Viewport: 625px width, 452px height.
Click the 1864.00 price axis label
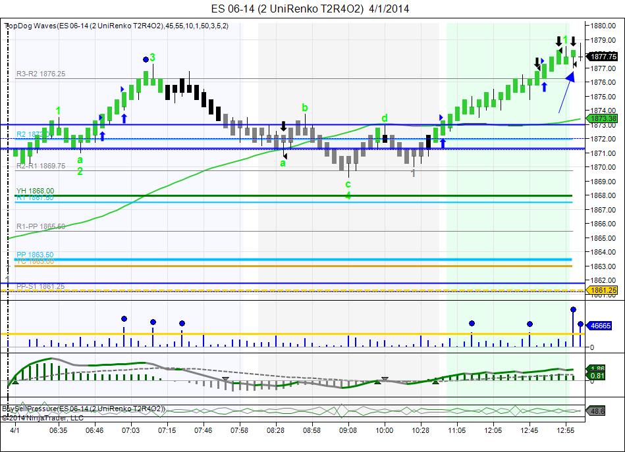(603, 252)
